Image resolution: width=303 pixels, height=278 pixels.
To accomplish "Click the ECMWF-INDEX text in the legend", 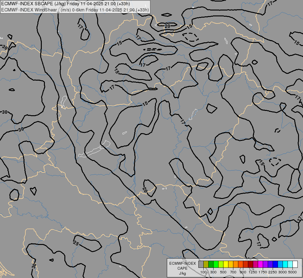I will point(182,263).
